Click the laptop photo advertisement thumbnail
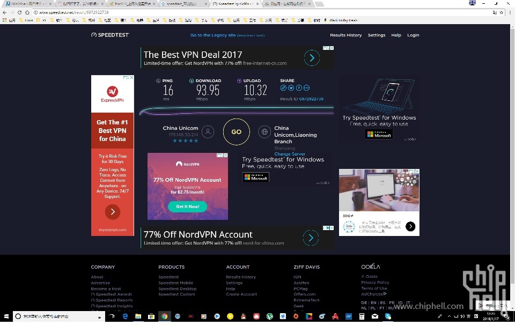 point(379,190)
